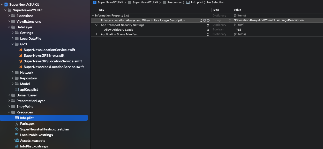Expand the Extensions folder
Viewport: 323px width, 149px height.
tap(9, 16)
